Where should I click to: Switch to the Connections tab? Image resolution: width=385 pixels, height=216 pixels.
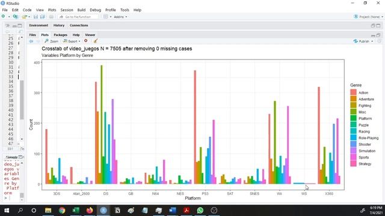79,25
